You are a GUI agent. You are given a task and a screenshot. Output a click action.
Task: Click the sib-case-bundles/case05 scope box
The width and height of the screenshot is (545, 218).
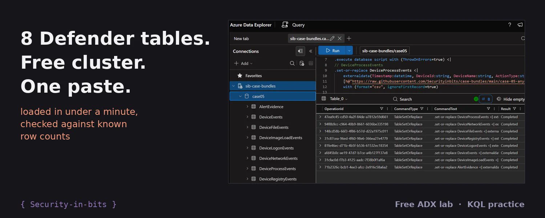(x=384, y=51)
